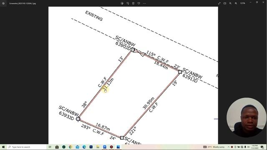The height and width of the screenshot is (150, 267).
Task: Click the 31.12m boundary length label
Action: tap(108, 85)
